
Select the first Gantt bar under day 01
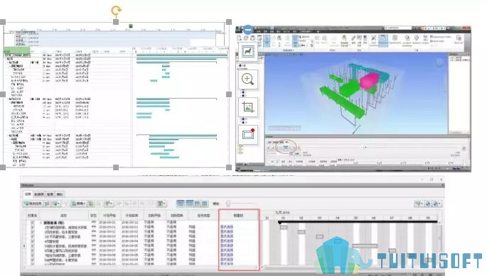[x=284, y=227]
